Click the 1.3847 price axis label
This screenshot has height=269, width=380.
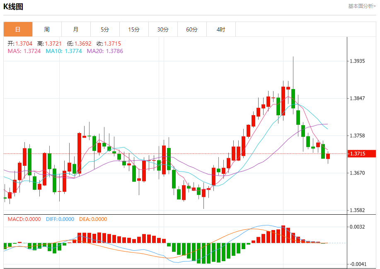pyautogui.click(x=357, y=98)
